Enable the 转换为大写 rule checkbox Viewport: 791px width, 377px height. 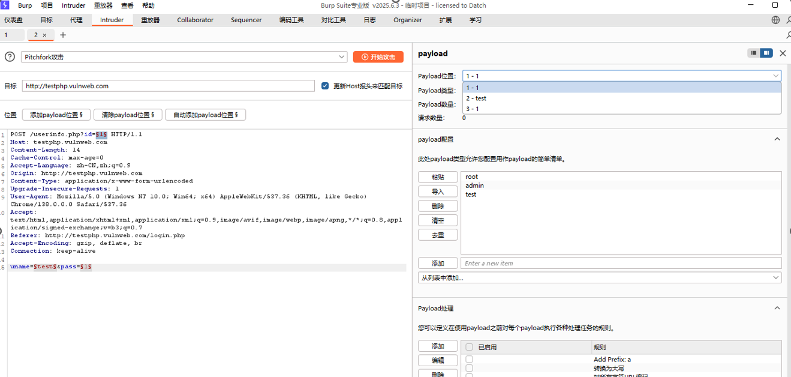point(470,368)
